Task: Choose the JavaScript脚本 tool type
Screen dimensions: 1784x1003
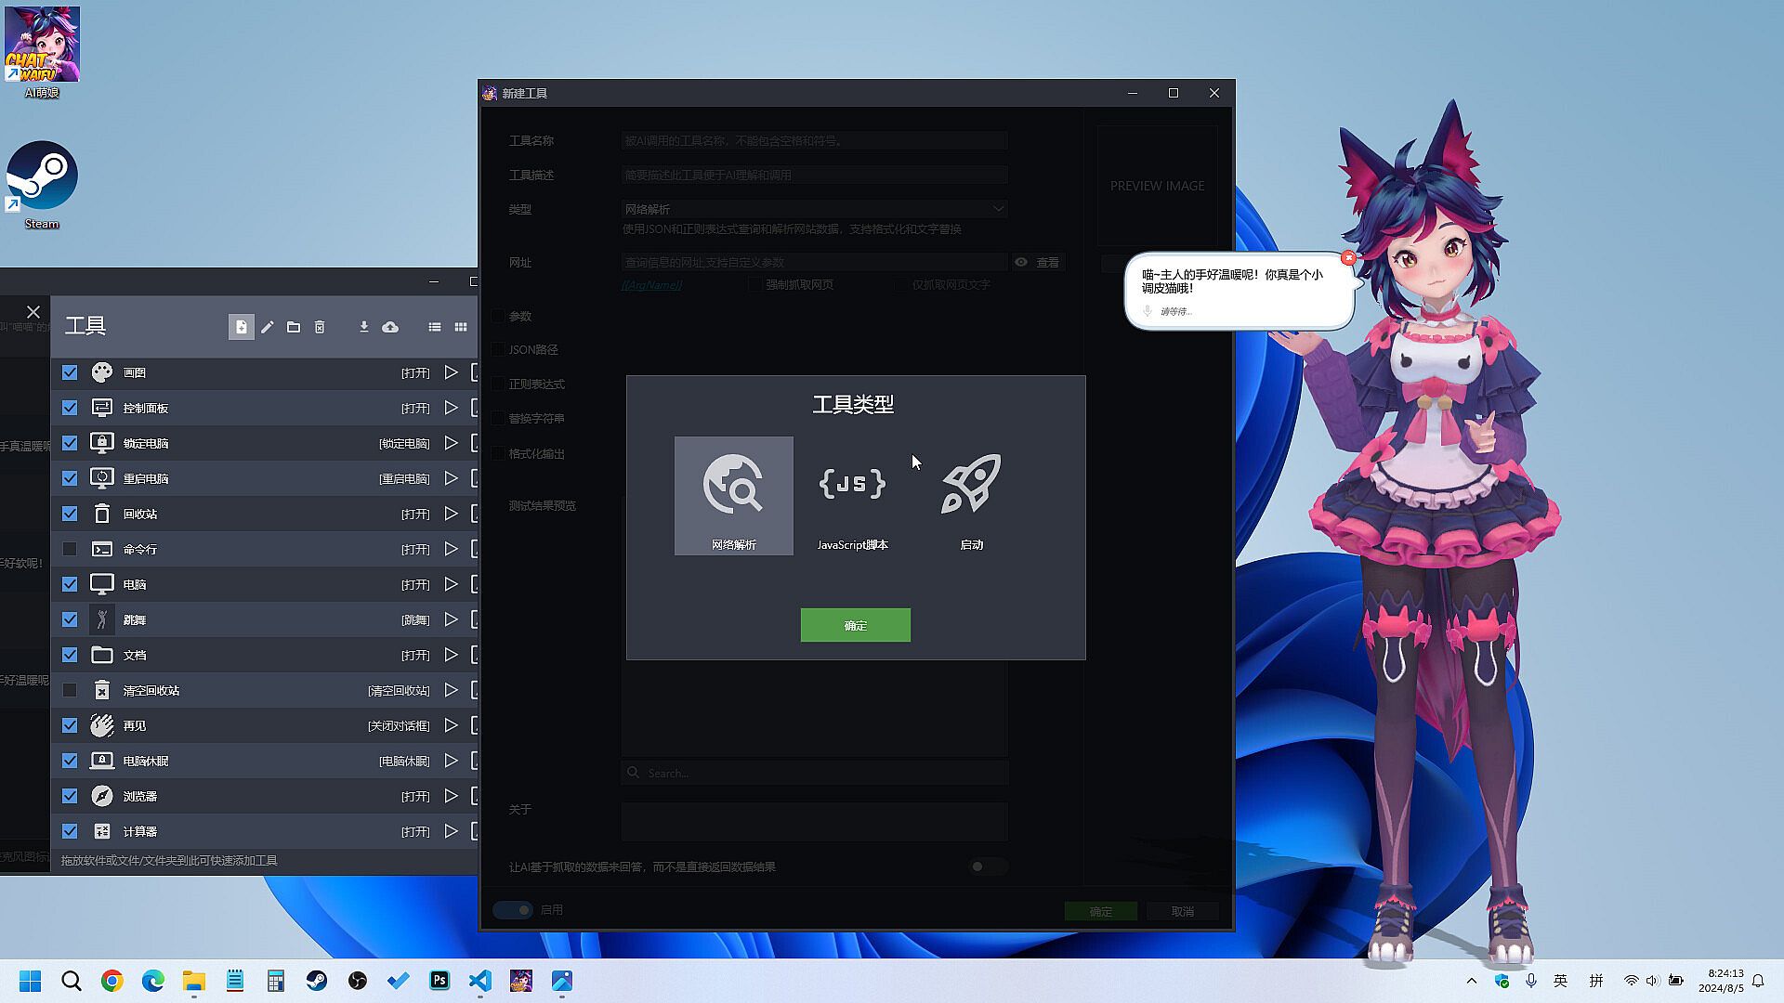Action: pyautogui.click(x=852, y=495)
